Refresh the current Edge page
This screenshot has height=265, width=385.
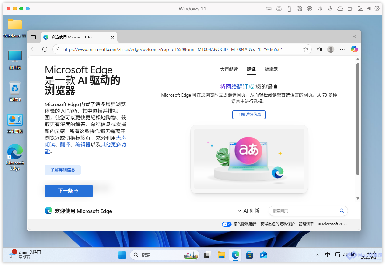[x=45, y=49]
